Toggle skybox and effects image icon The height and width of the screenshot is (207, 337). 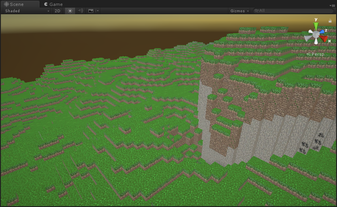(91, 11)
